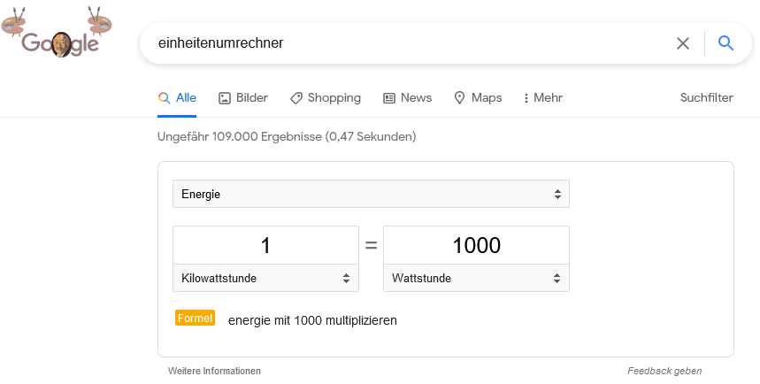Select the Alle tab

coord(177,98)
